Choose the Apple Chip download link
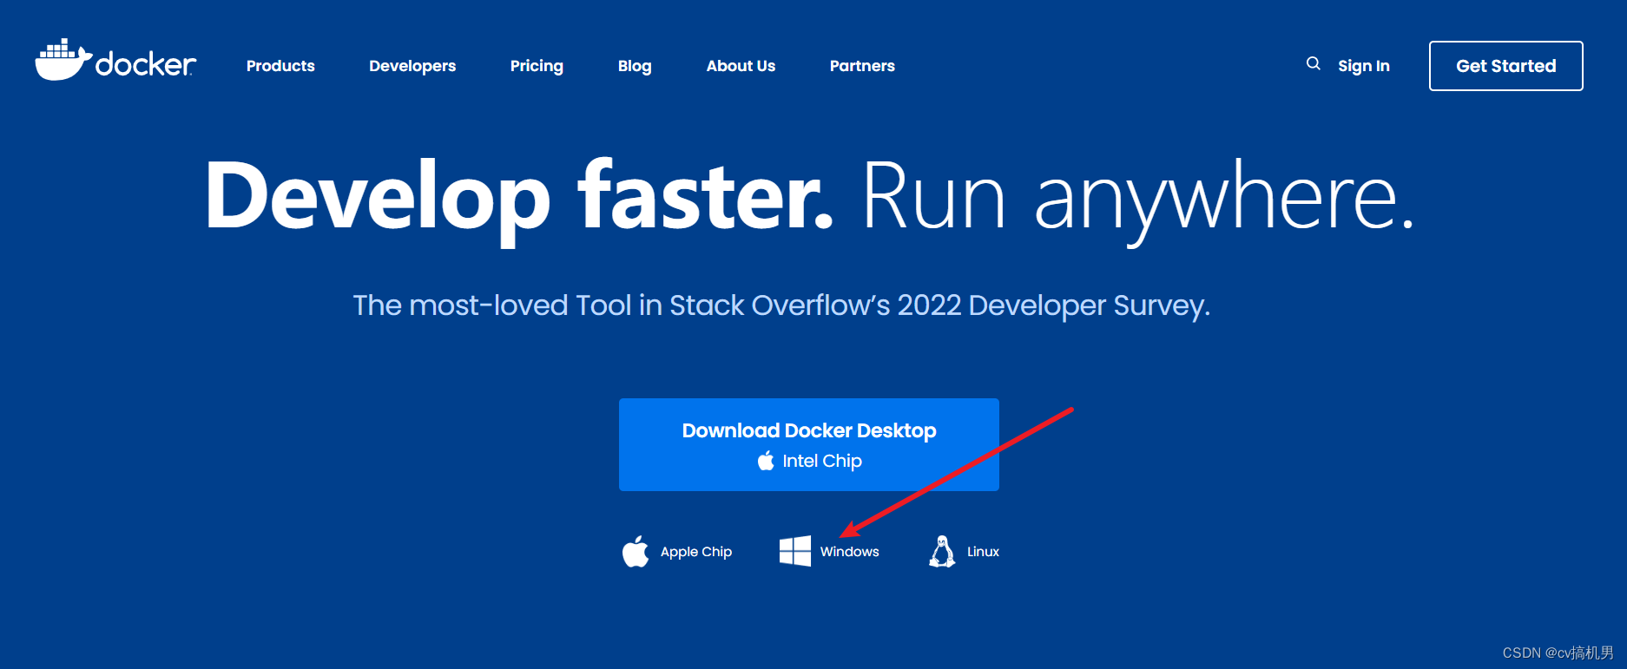1627x669 pixels. pos(677,552)
